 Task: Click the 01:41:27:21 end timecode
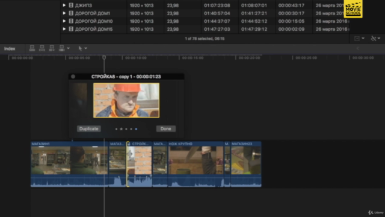(254, 13)
